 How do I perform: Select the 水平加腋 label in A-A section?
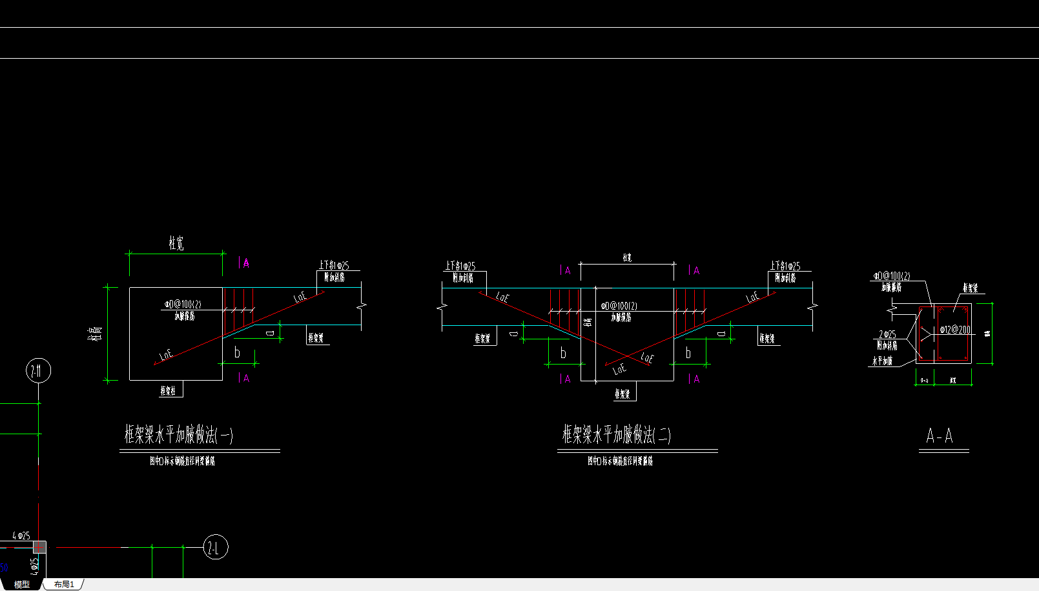(x=882, y=361)
